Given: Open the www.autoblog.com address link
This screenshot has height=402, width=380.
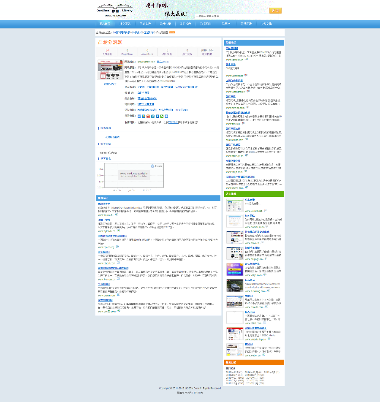Looking at the screenshot, I should click(255, 291).
